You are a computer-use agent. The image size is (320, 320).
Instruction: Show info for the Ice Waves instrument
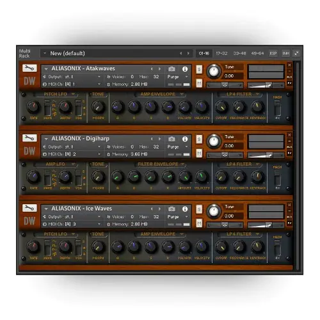[x=185, y=209]
